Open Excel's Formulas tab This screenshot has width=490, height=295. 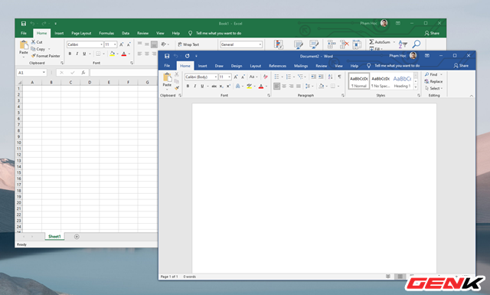coord(106,33)
